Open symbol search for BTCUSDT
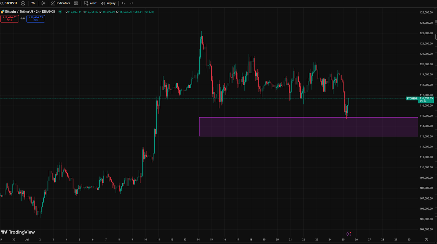Viewport: 437px width, 244px height. tap(9, 3)
